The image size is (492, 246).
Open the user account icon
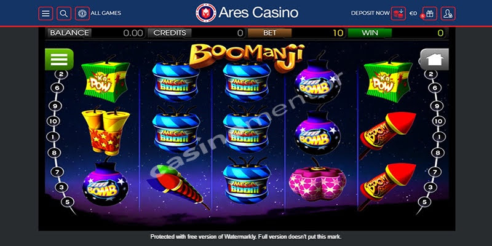[x=448, y=14]
